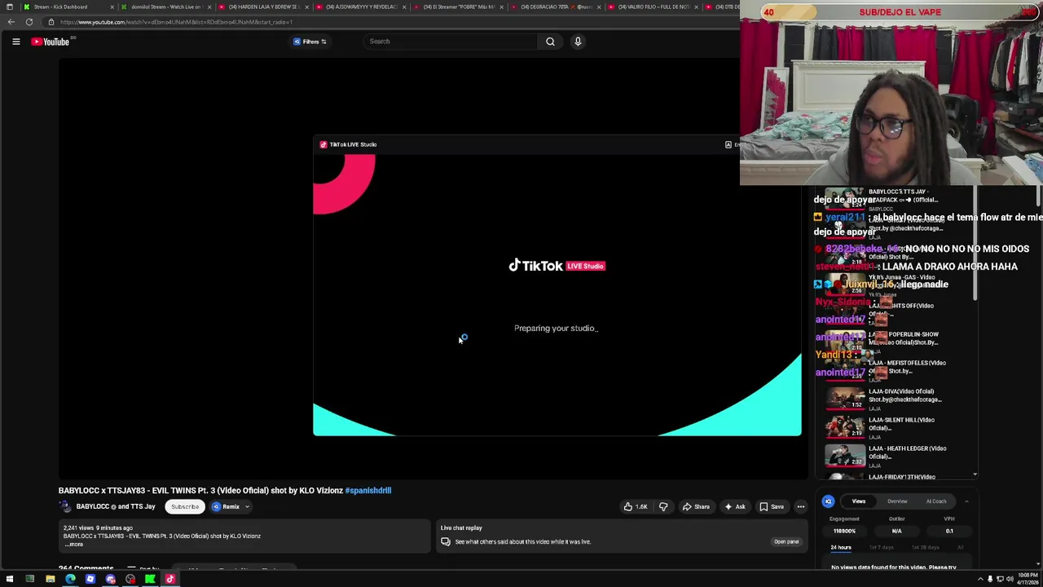Switch to the AJSOWAVEYYY Y REYDELAC tab
Image resolution: width=1043 pixels, height=587 pixels.
[x=360, y=7]
